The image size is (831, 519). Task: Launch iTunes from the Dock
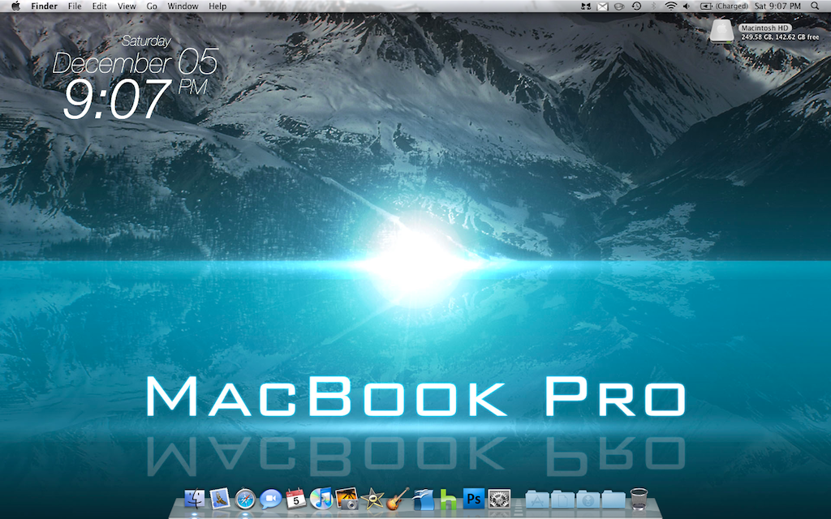(x=321, y=499)
